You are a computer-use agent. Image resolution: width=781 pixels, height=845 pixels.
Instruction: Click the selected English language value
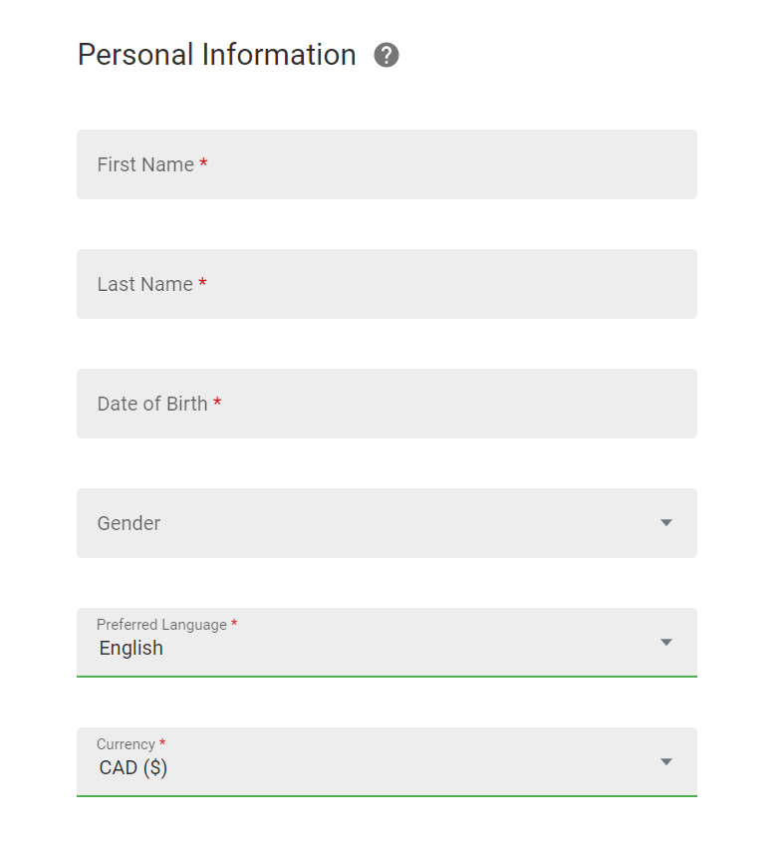[x=130, y=649]
